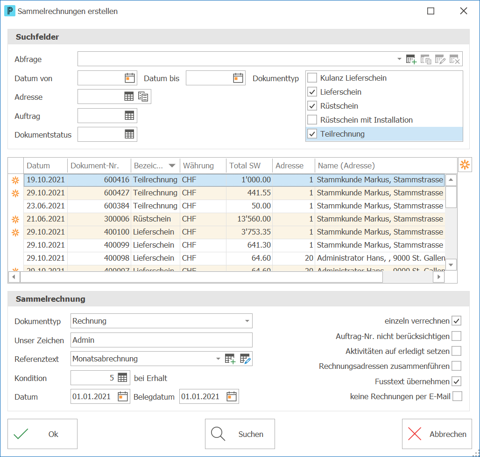Click the edit query icon beside Abfrage

click(x=440, y=59)
